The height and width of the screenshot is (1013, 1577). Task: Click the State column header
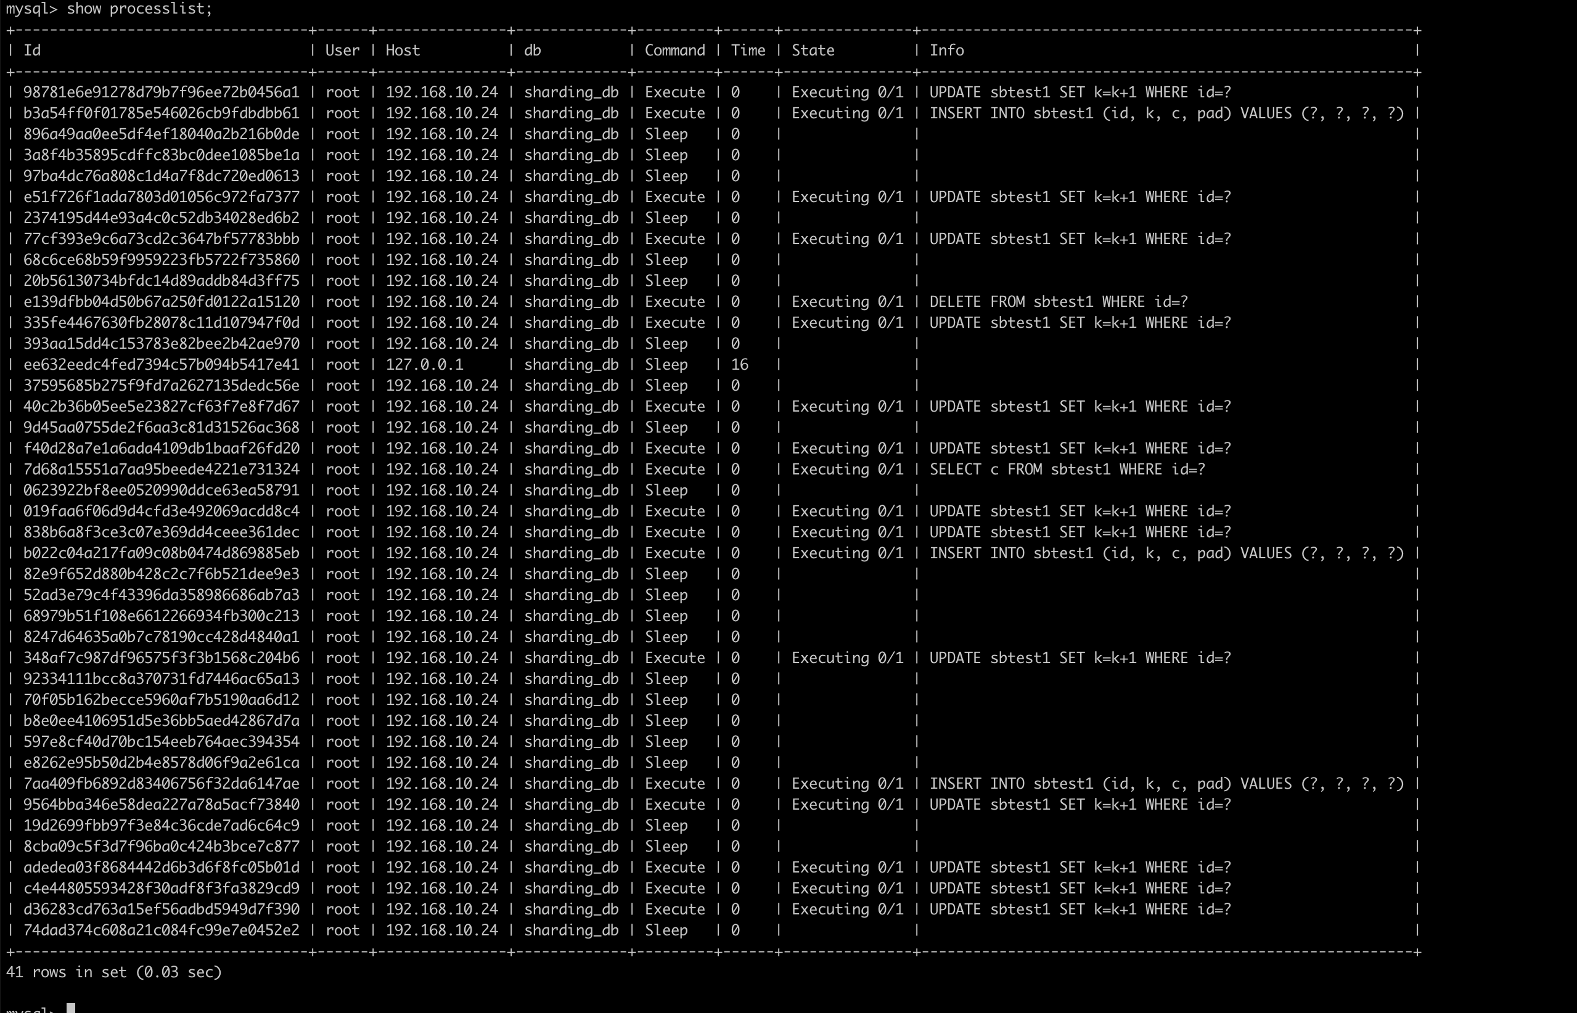812,51
